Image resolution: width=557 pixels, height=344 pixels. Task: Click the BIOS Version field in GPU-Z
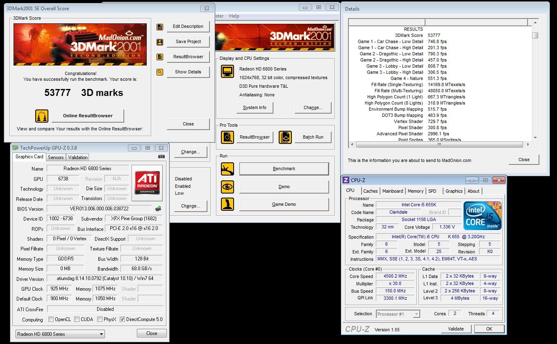tap(100, 209)
